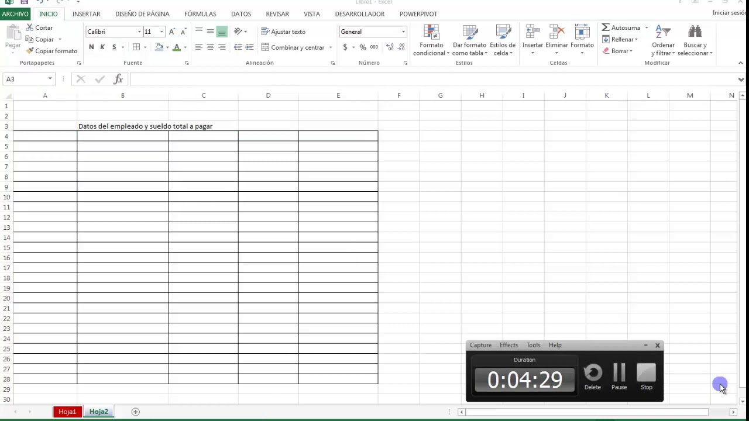The width and height of the screenshot is (749, 421).
Task: Expand the formula bar chevron
Action: click(742, 79)
